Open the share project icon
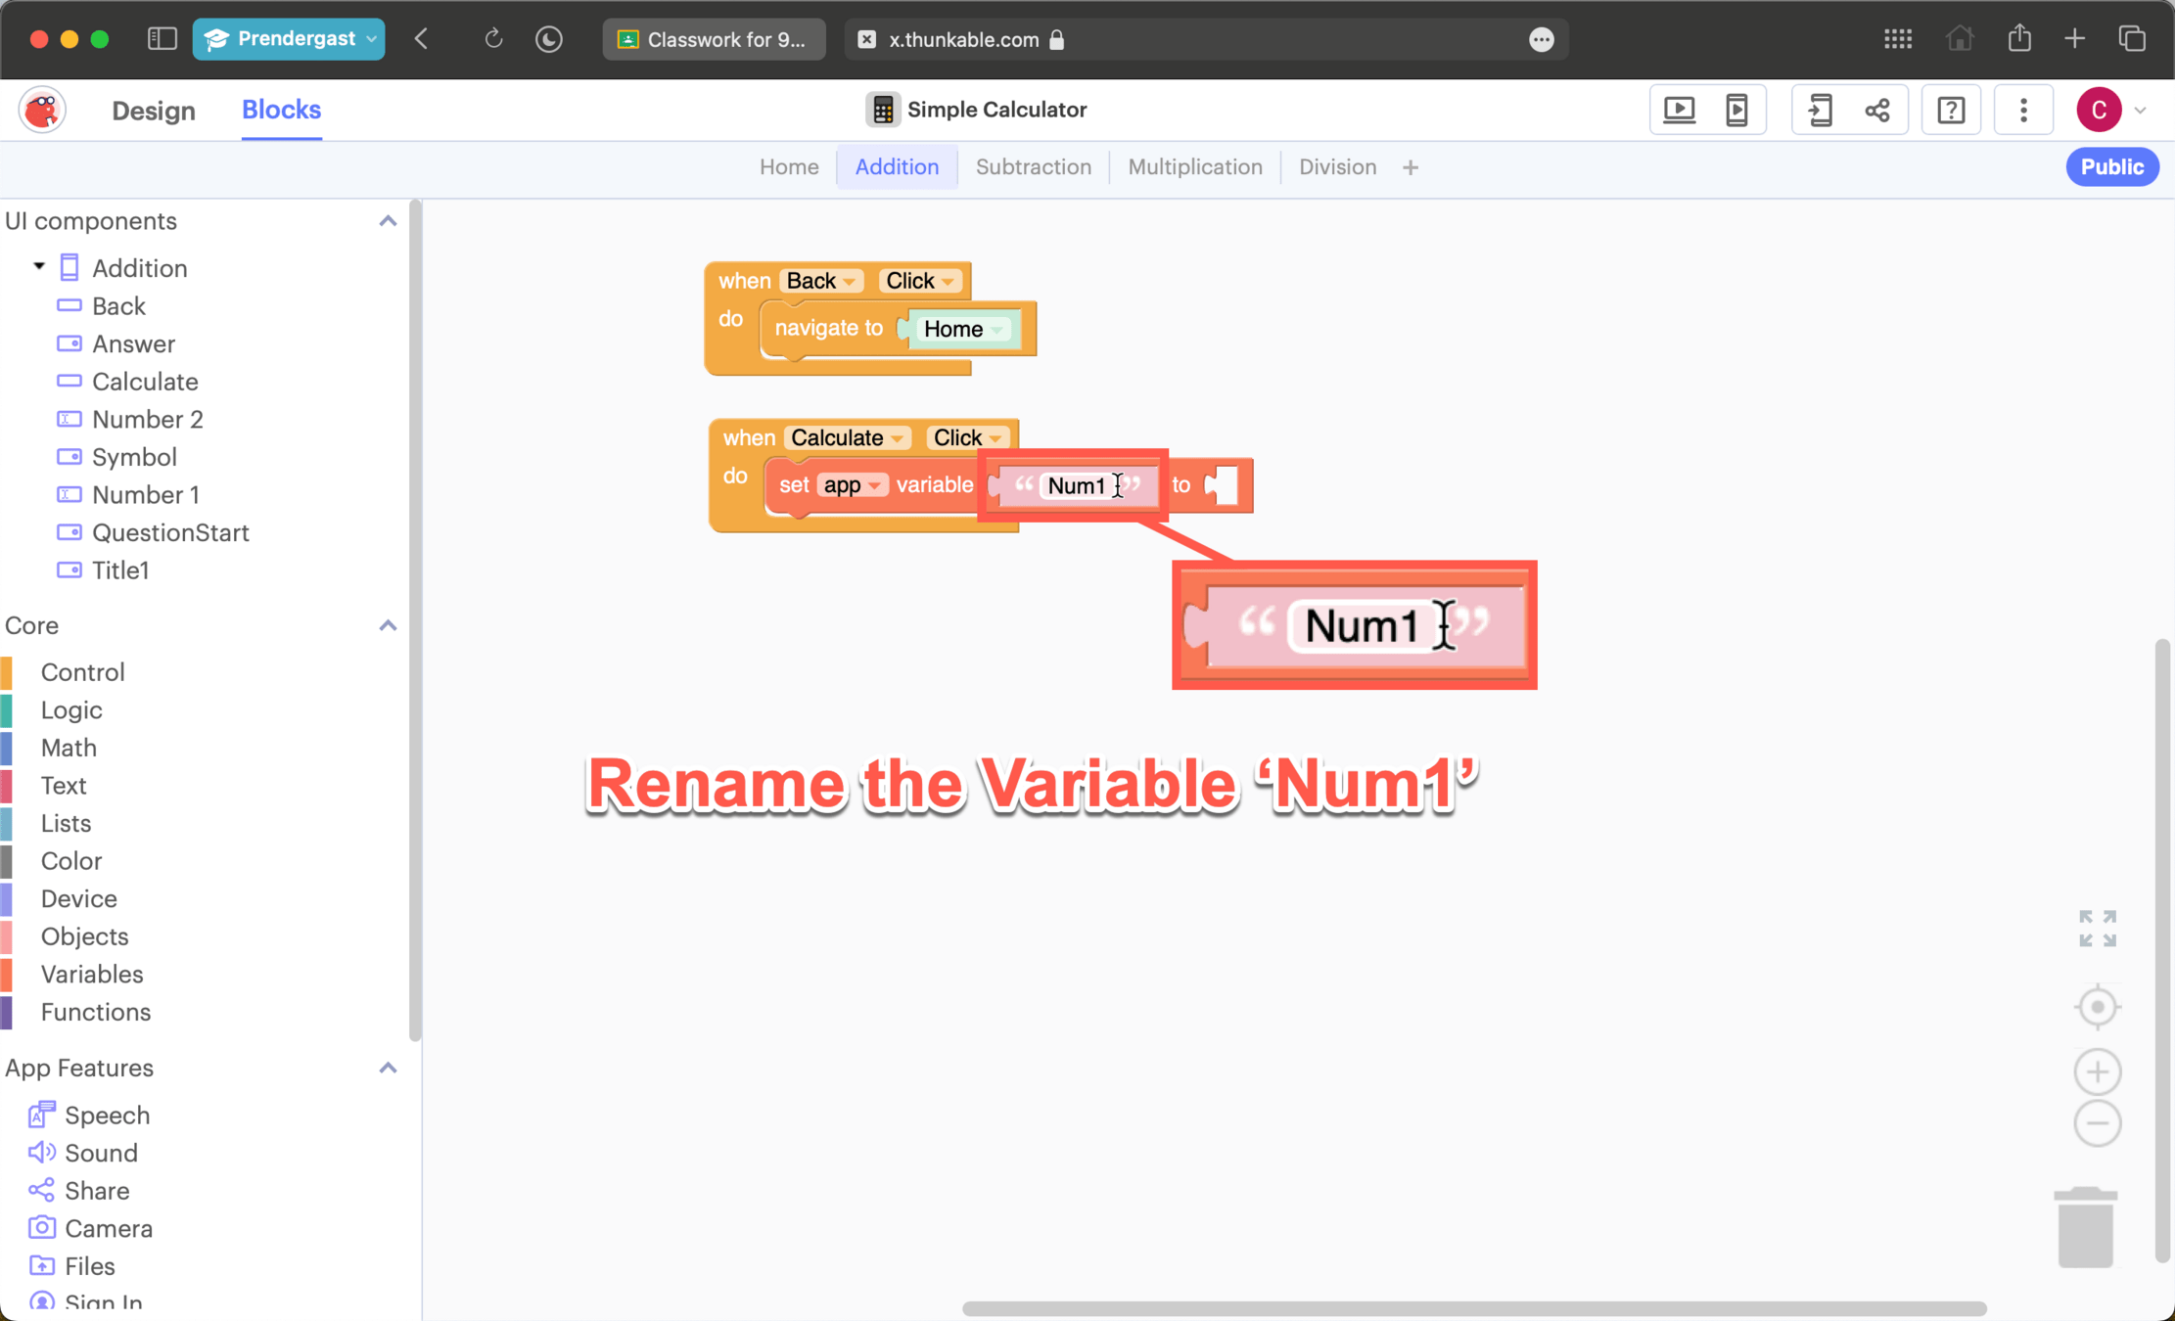The height and width of the screenshot is (1321, 2175). tap(1876, 110)
